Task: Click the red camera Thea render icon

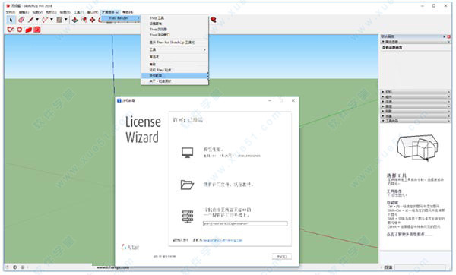Action: [x=37, y=30]
